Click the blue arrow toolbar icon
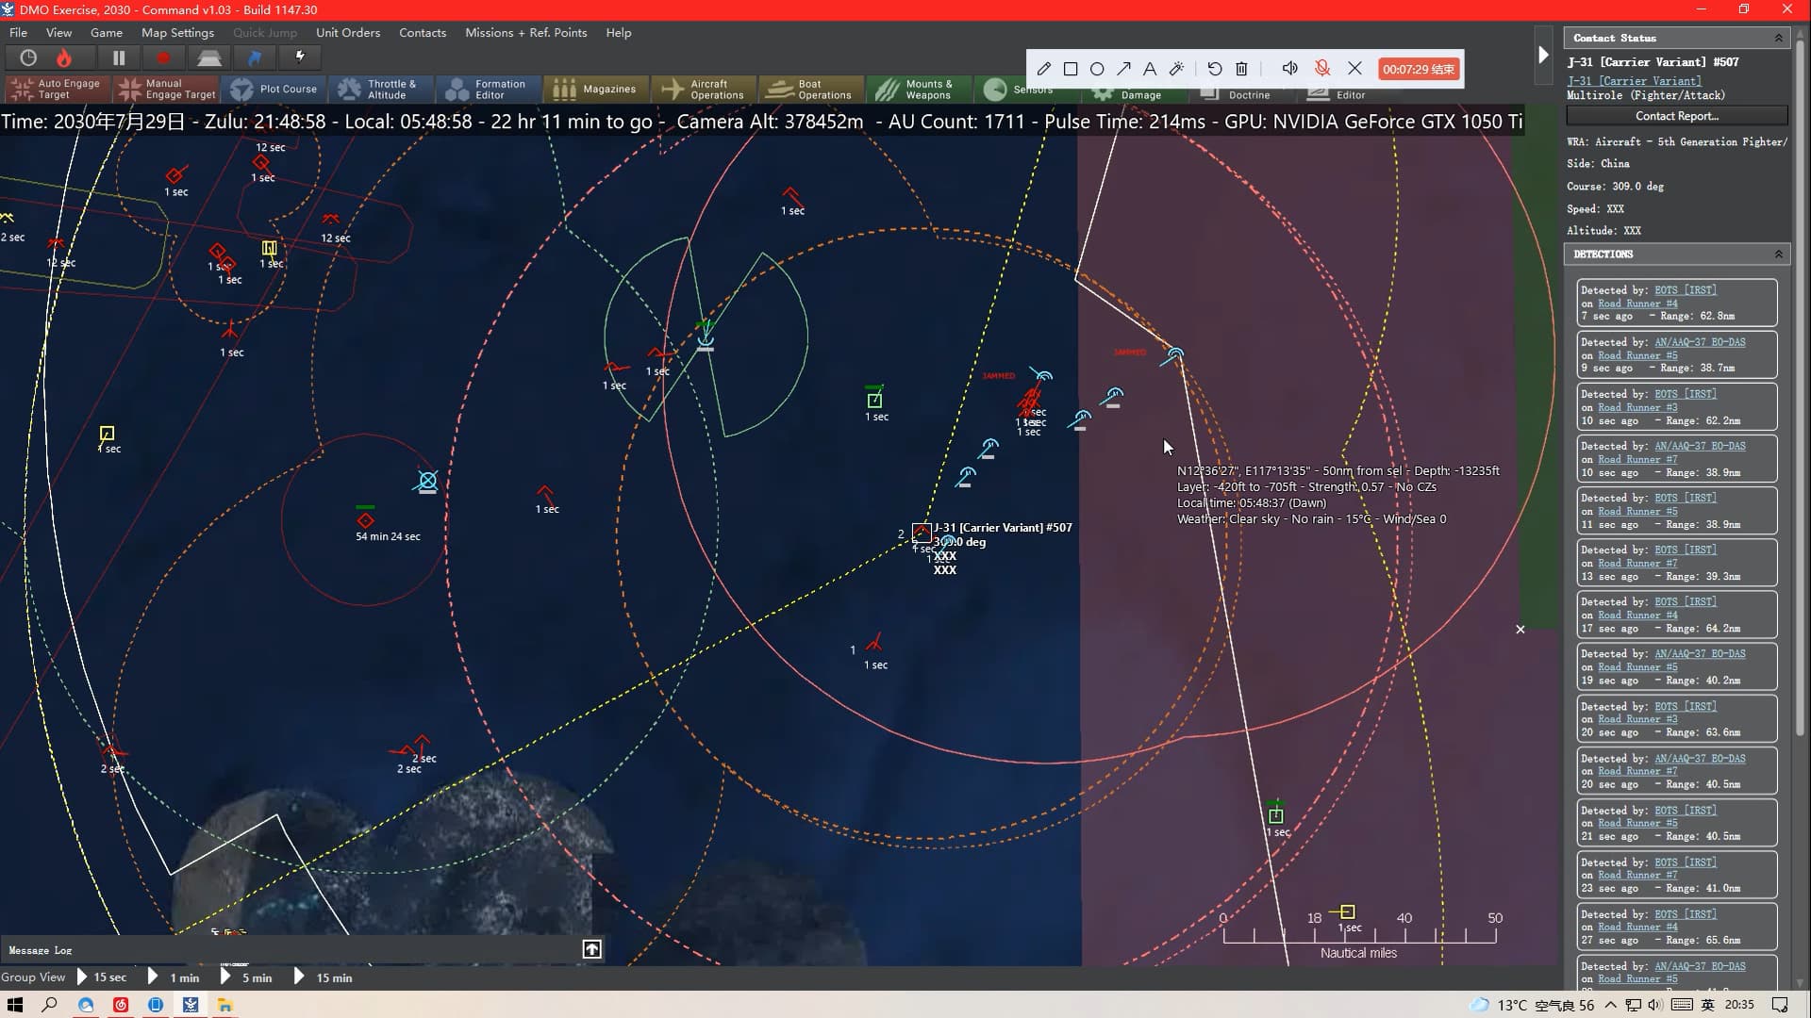Image resolution: width=1811 pixels, height=1018 pixels. (255, 57)
